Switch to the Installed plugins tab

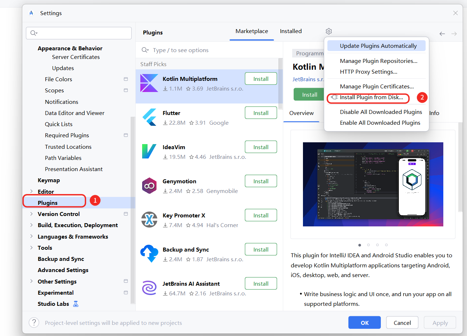point(291,31)
